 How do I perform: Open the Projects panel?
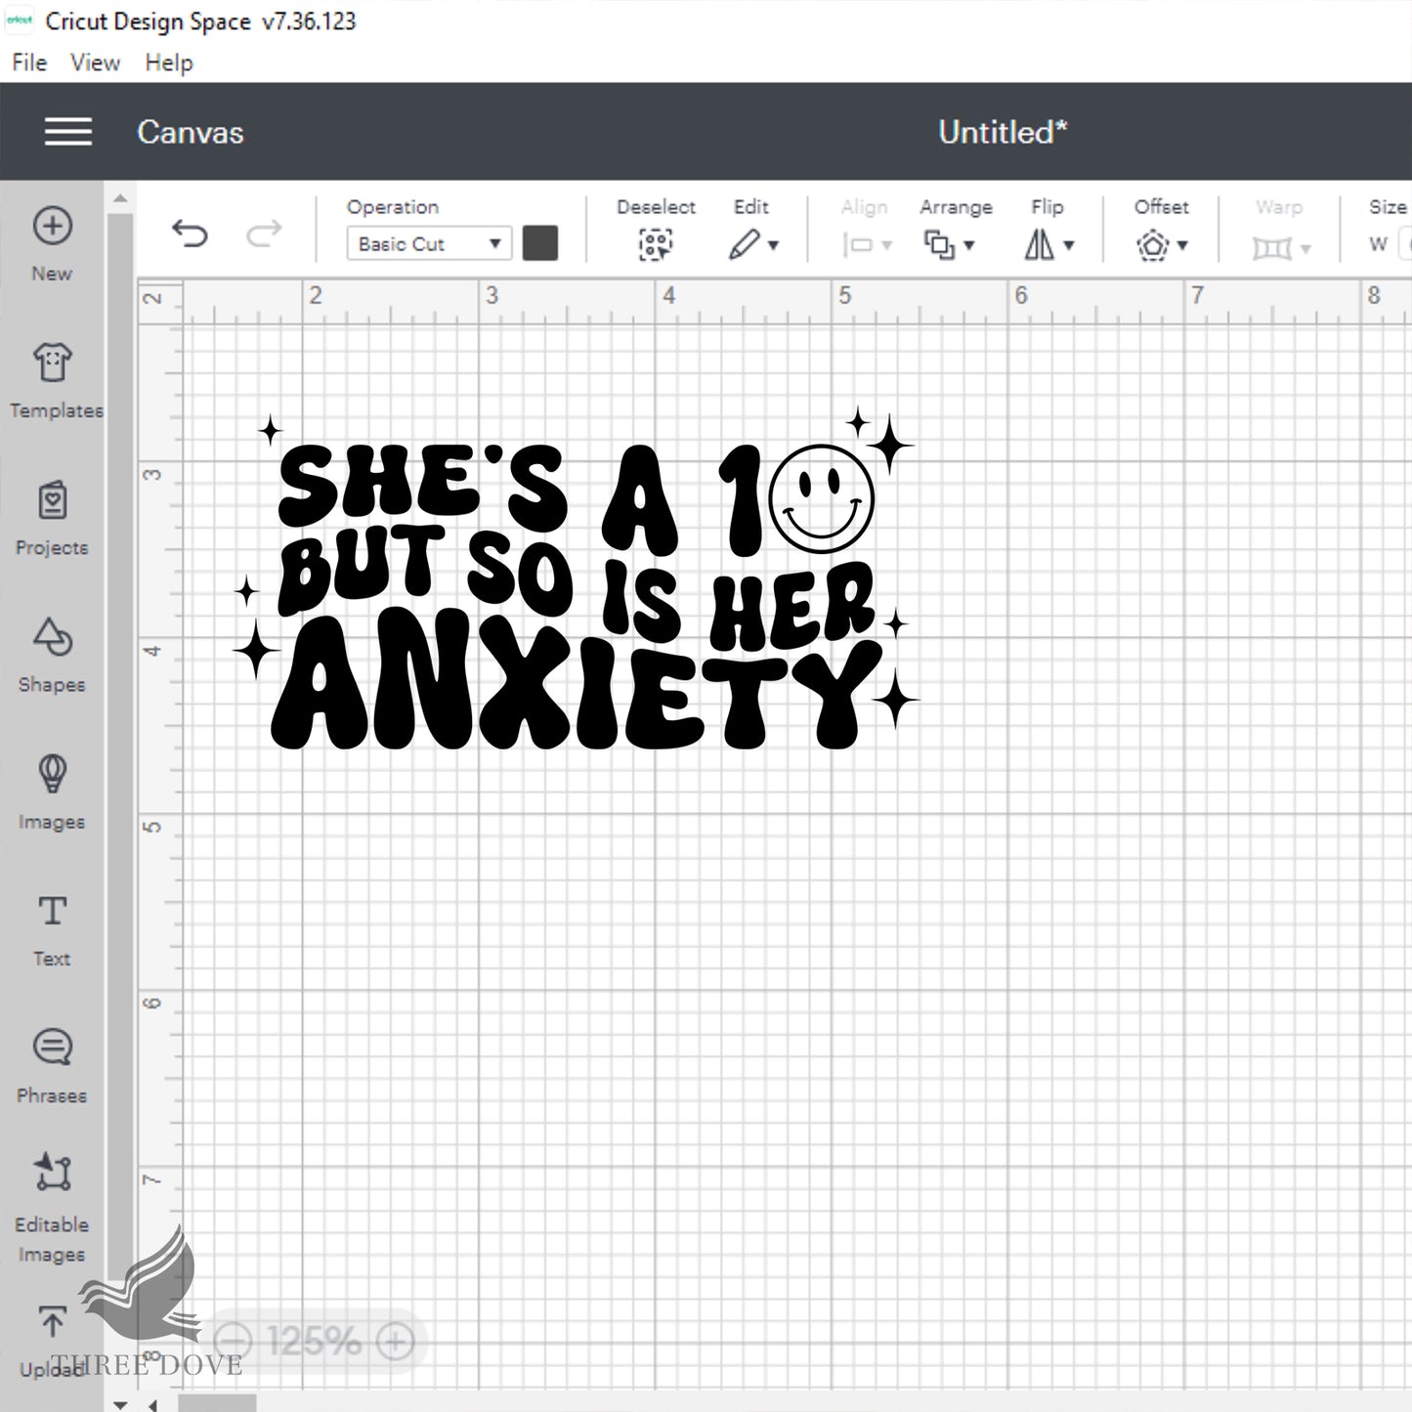tap(53, 517)
